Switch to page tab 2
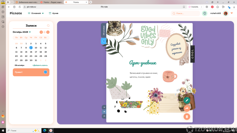The height and width of the screenshot is (133, 237). coord(104,112)
